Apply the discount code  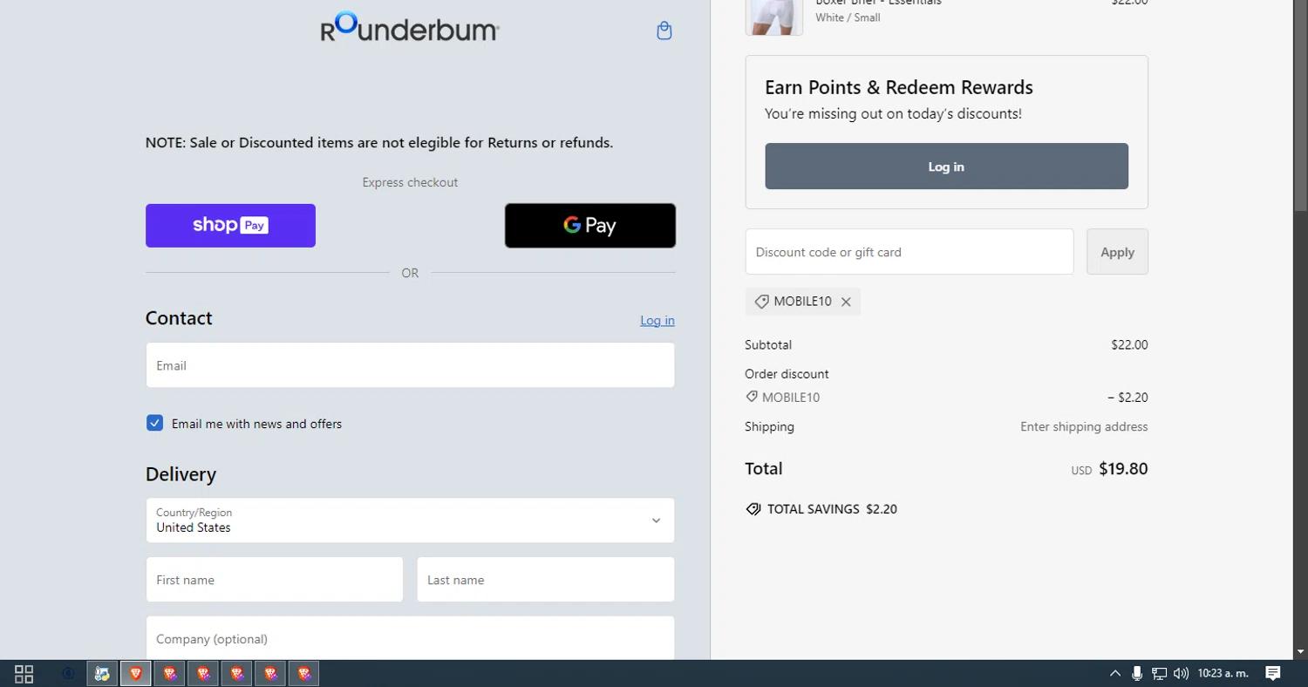[x=1117, y=252]
